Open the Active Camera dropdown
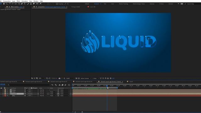 coord(86,78)
